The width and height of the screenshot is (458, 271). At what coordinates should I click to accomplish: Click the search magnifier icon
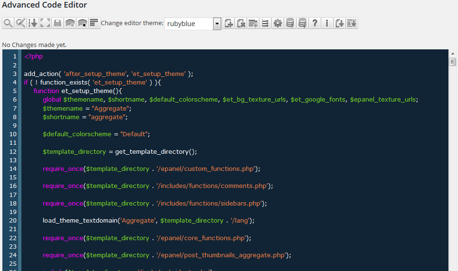click(x=8, y=23)
